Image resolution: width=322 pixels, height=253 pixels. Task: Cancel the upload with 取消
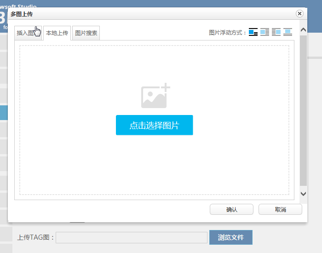(x=280, y=209)
